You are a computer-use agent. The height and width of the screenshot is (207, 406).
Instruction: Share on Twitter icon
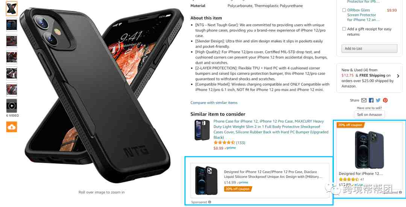[378, 100]
